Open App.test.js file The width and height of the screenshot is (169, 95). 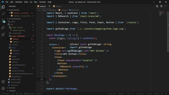point(21,59)
